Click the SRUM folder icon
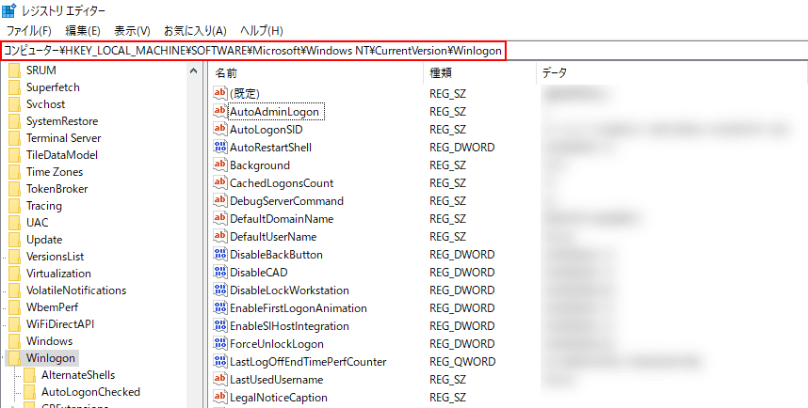The width and height of the screenshot is (808, 408). point(14,71)
